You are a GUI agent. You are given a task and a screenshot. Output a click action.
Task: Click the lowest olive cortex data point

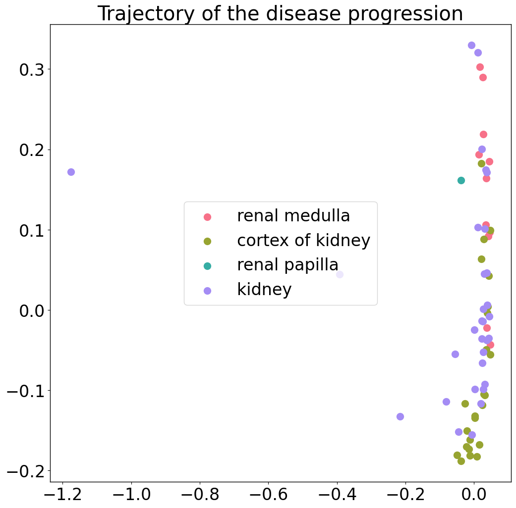click(x=461, y=461)
